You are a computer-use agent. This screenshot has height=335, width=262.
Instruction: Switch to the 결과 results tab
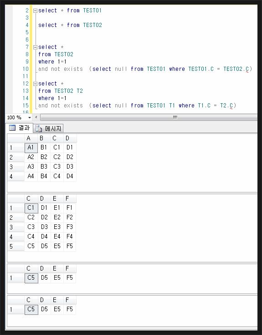20,128
